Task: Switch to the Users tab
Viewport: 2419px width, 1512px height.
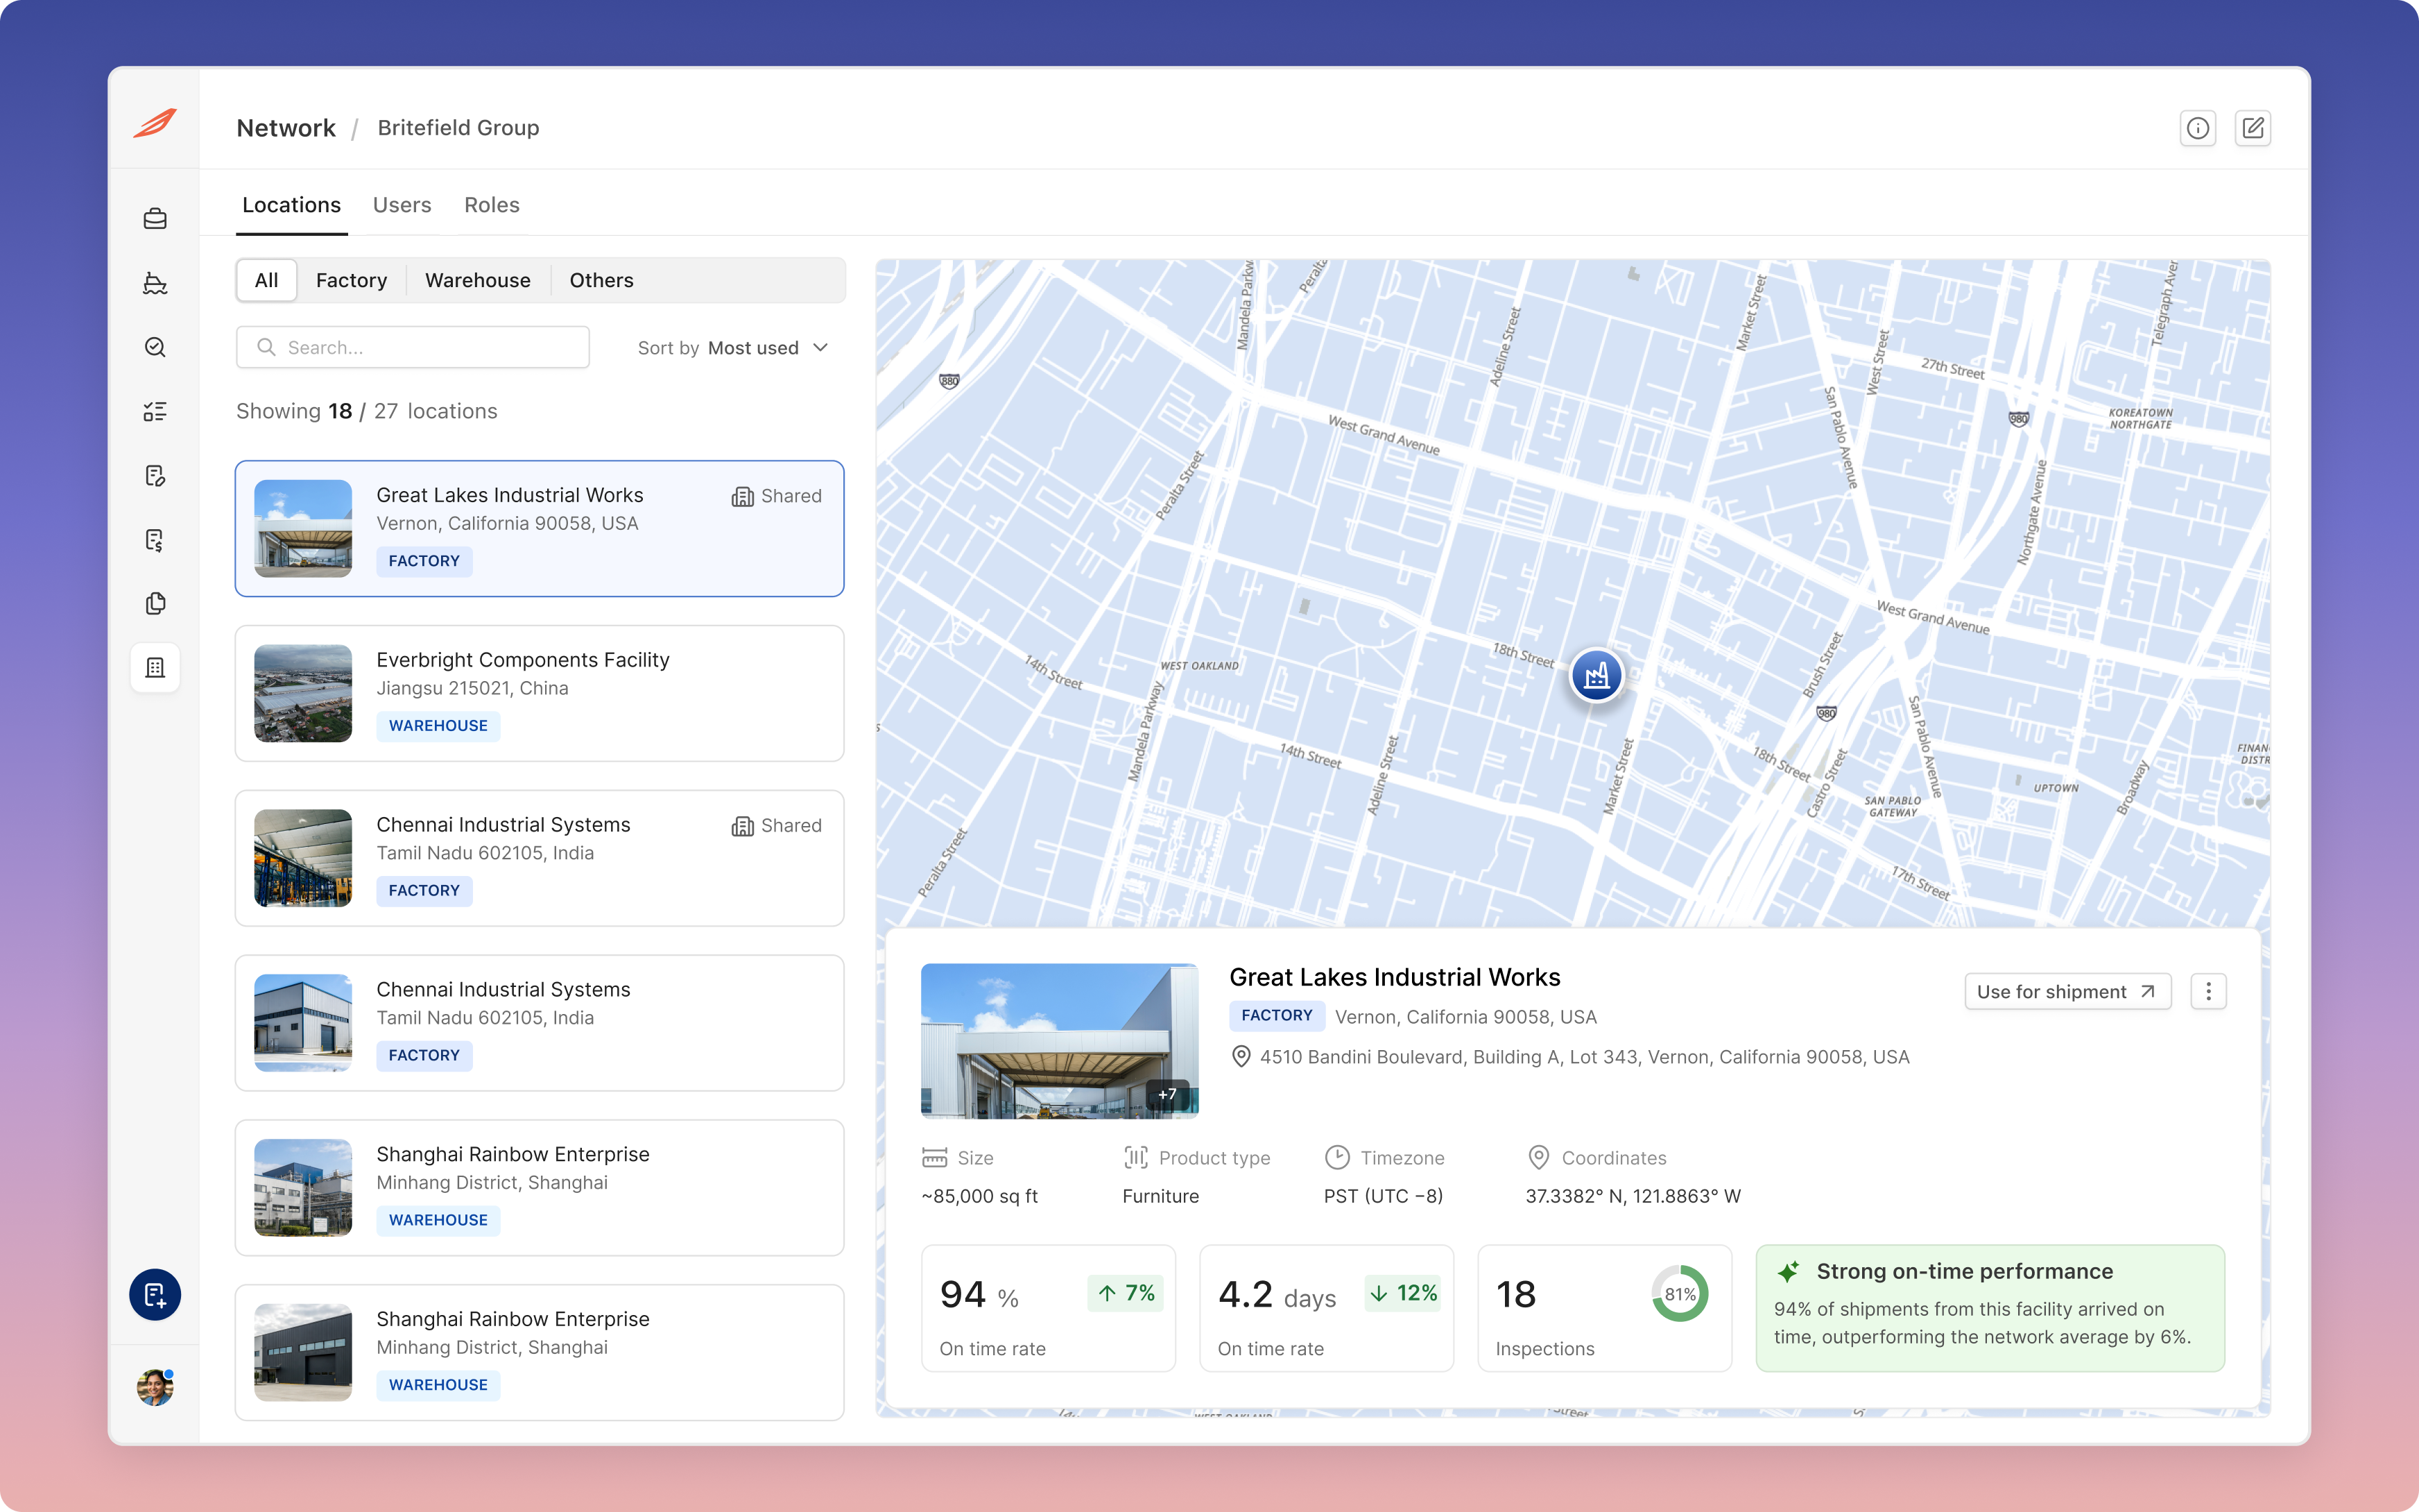Action: [x=402, y=205]
